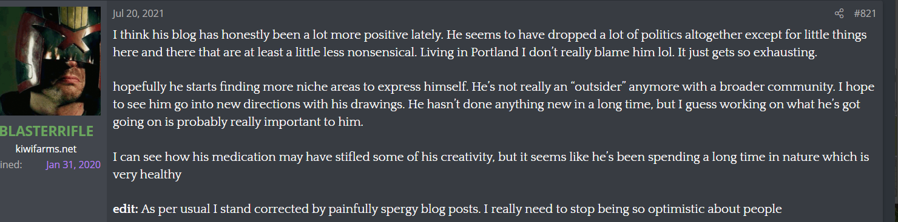Click the share icon beside post #821
Viewport: 898px width, 222px height.
pyautogui.click(x=839, y=13)
